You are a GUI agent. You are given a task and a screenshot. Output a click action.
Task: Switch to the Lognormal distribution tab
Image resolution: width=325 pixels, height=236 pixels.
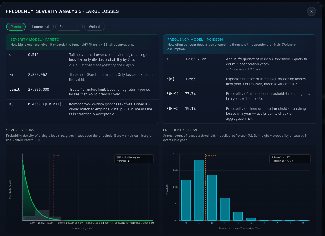(40, 27)
